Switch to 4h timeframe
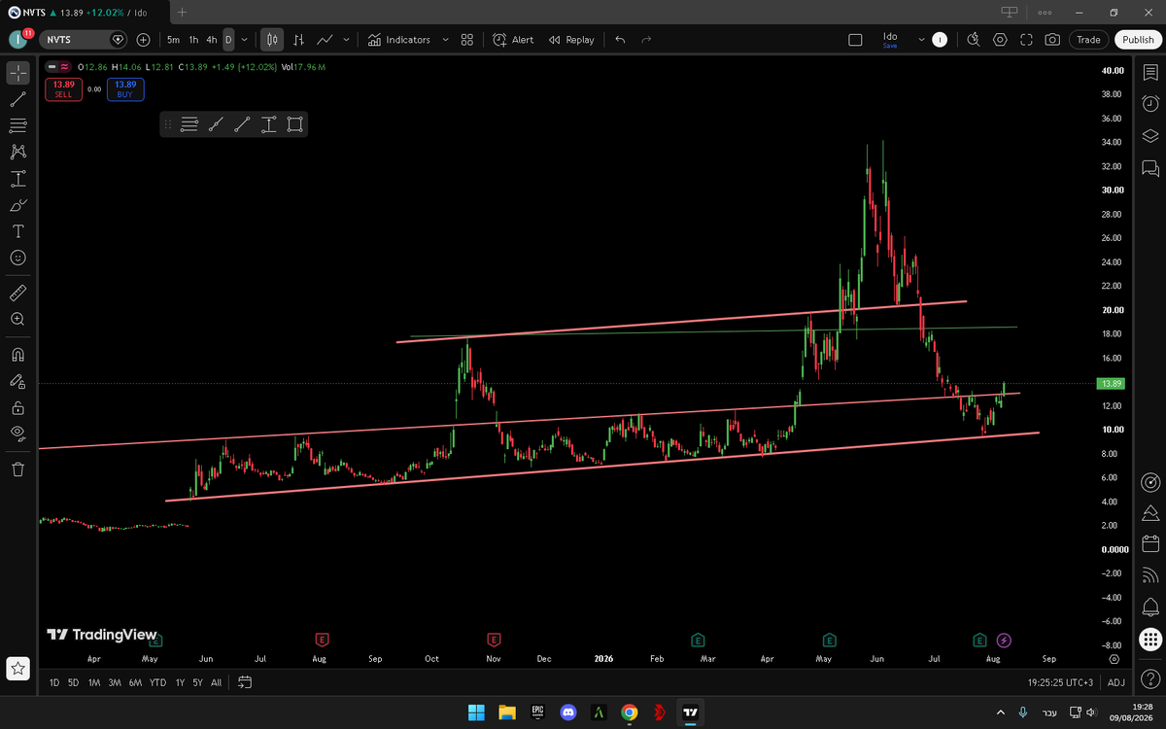This screenshot has width=1166, height=729. pos(212,40)
